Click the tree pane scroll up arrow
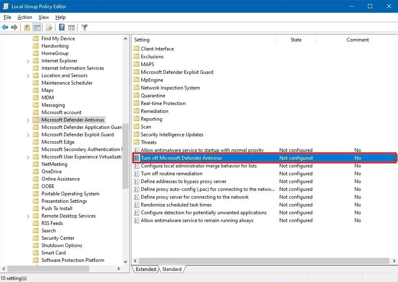Viewport: 398px width, 282px height. click(x=125, y=39)
